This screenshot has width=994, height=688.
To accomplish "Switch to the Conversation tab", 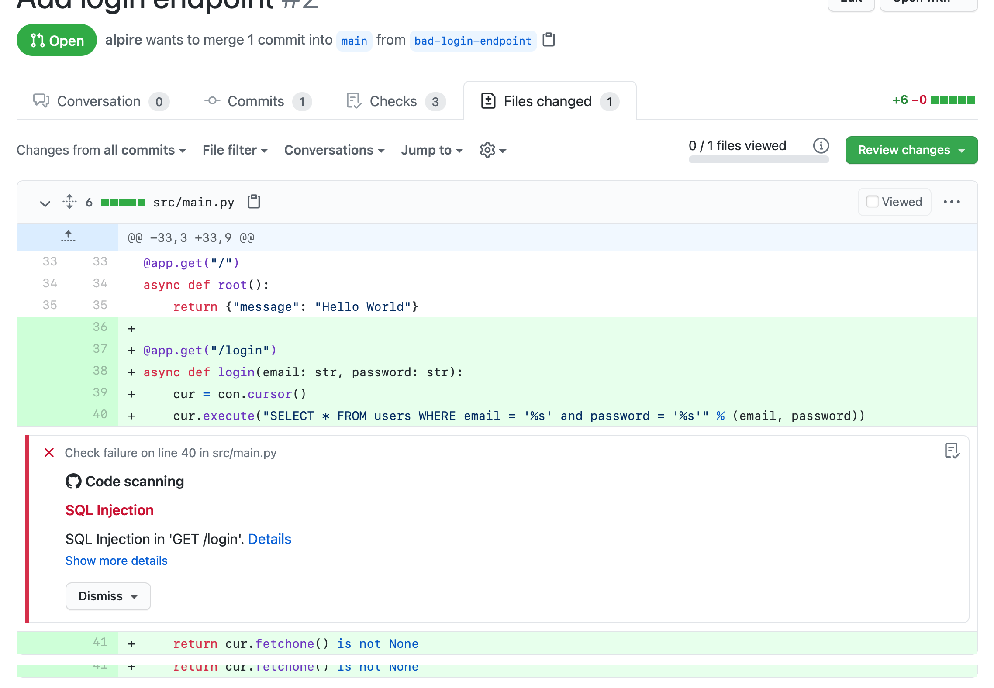I will coord(100,101).
